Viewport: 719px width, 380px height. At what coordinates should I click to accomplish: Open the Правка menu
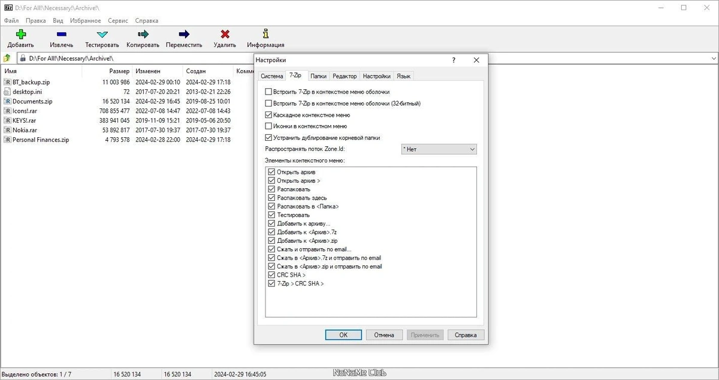coord(36,20)
